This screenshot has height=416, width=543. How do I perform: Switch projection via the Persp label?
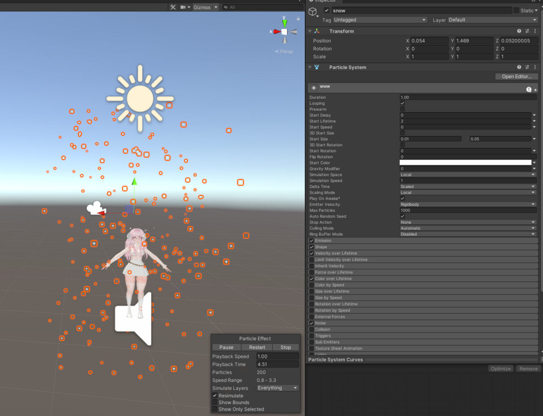click(284, 51)
